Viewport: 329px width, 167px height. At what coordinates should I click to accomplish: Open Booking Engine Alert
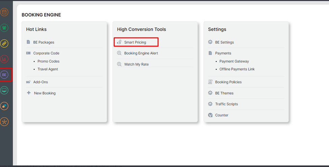(141, 53)
